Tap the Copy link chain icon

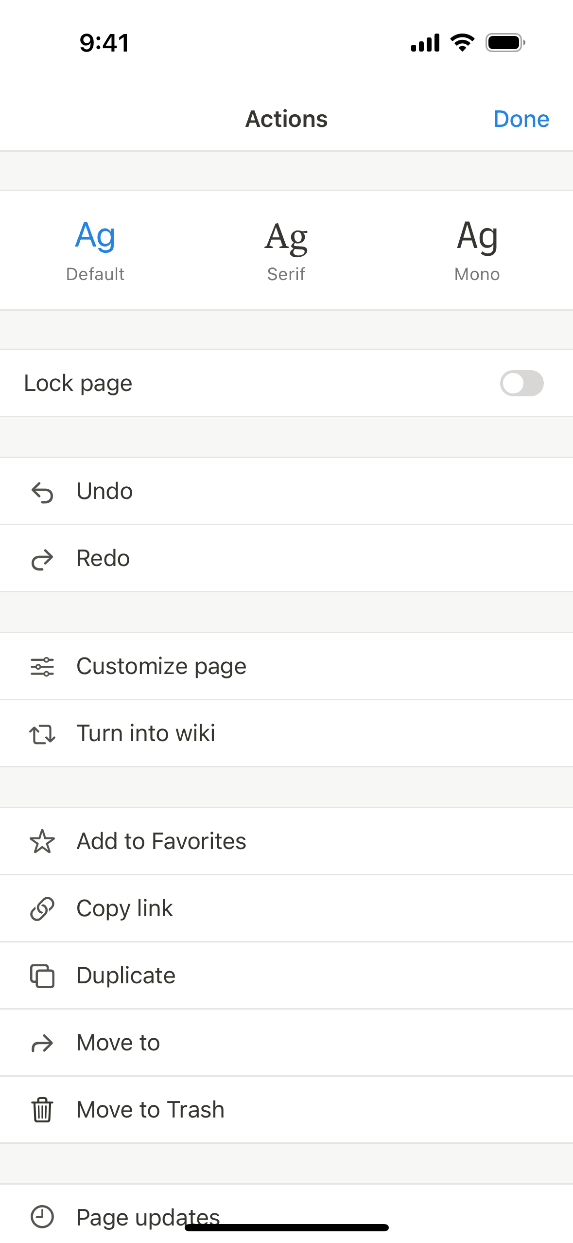click(x=42, y=909)
